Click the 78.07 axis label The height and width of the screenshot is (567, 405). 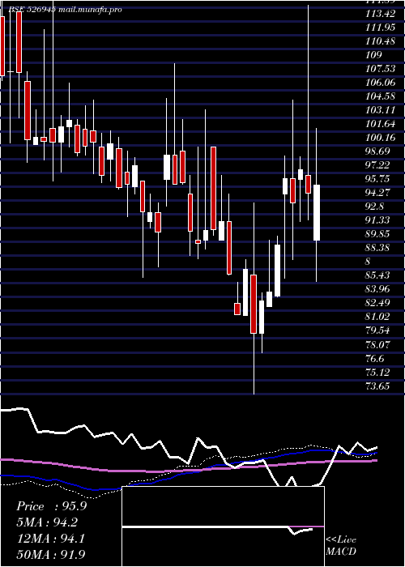point(377,344)
